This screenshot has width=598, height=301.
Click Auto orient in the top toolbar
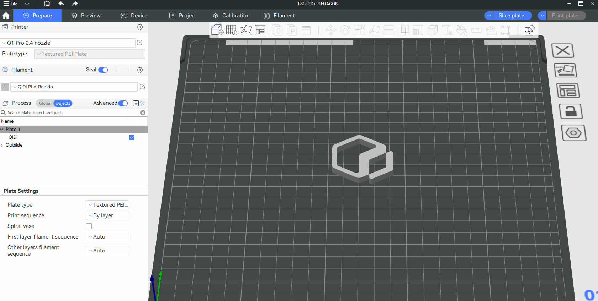click(x=246, y=30)
